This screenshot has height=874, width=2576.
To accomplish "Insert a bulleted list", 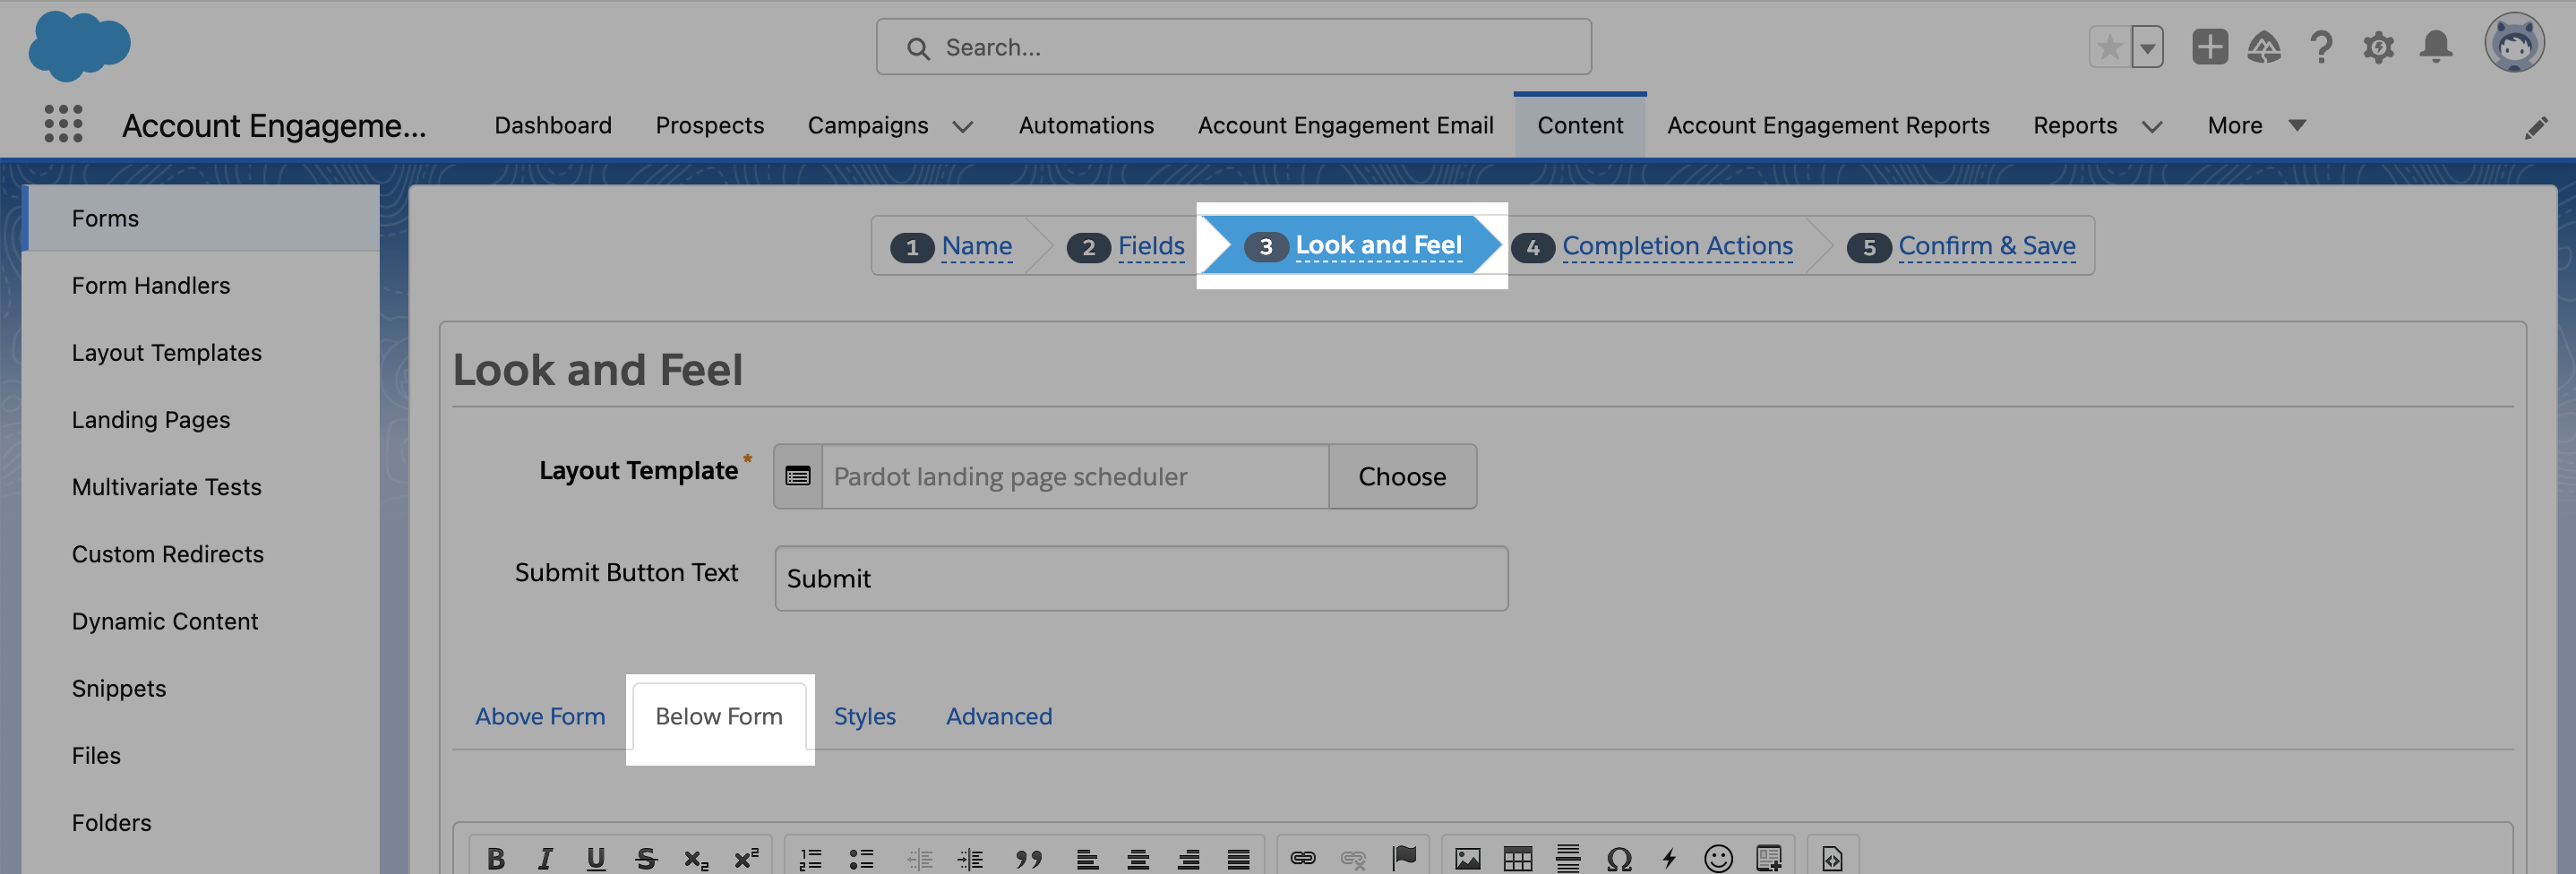I will [861, 858].
